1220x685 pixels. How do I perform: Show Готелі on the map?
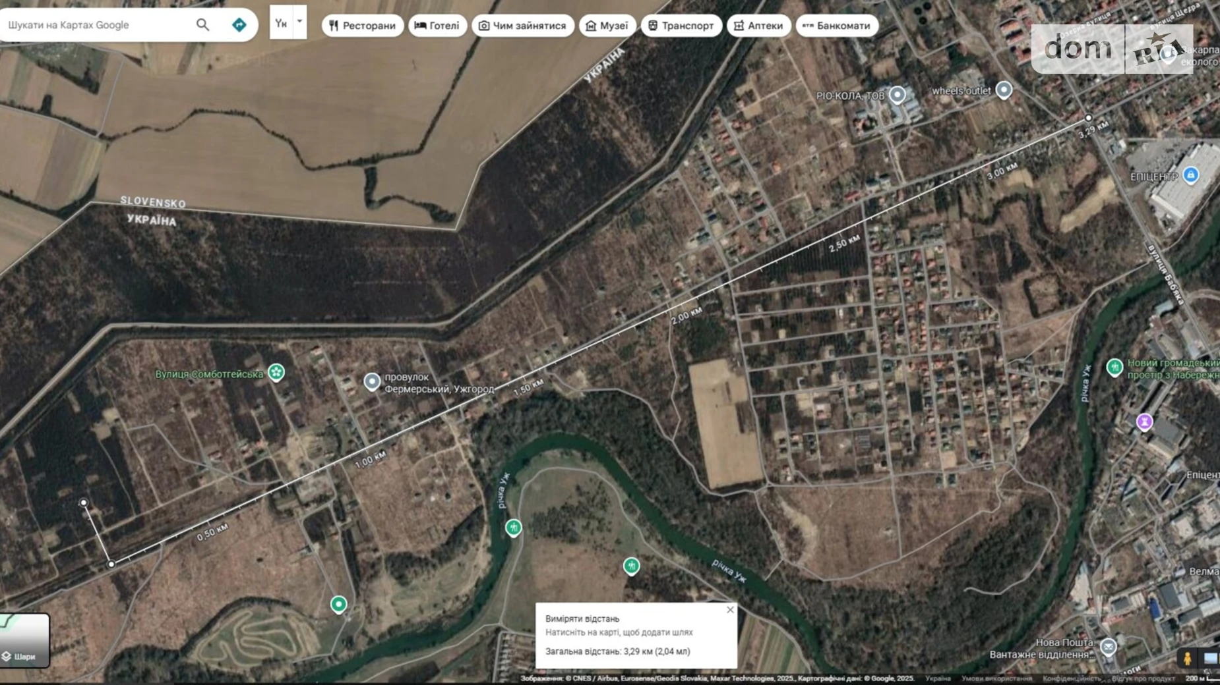pos(437,26)
